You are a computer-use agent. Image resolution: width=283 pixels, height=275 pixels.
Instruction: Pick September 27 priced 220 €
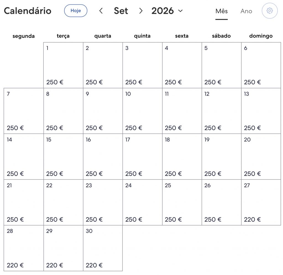coord(261,202)
